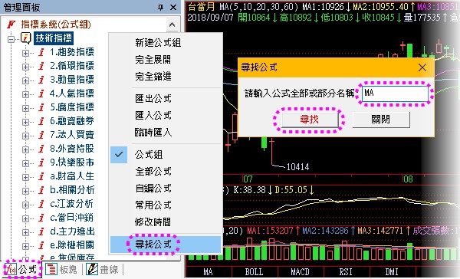
Task: Choose 尋找公式 in the context menu
Action: coord(153,244)
